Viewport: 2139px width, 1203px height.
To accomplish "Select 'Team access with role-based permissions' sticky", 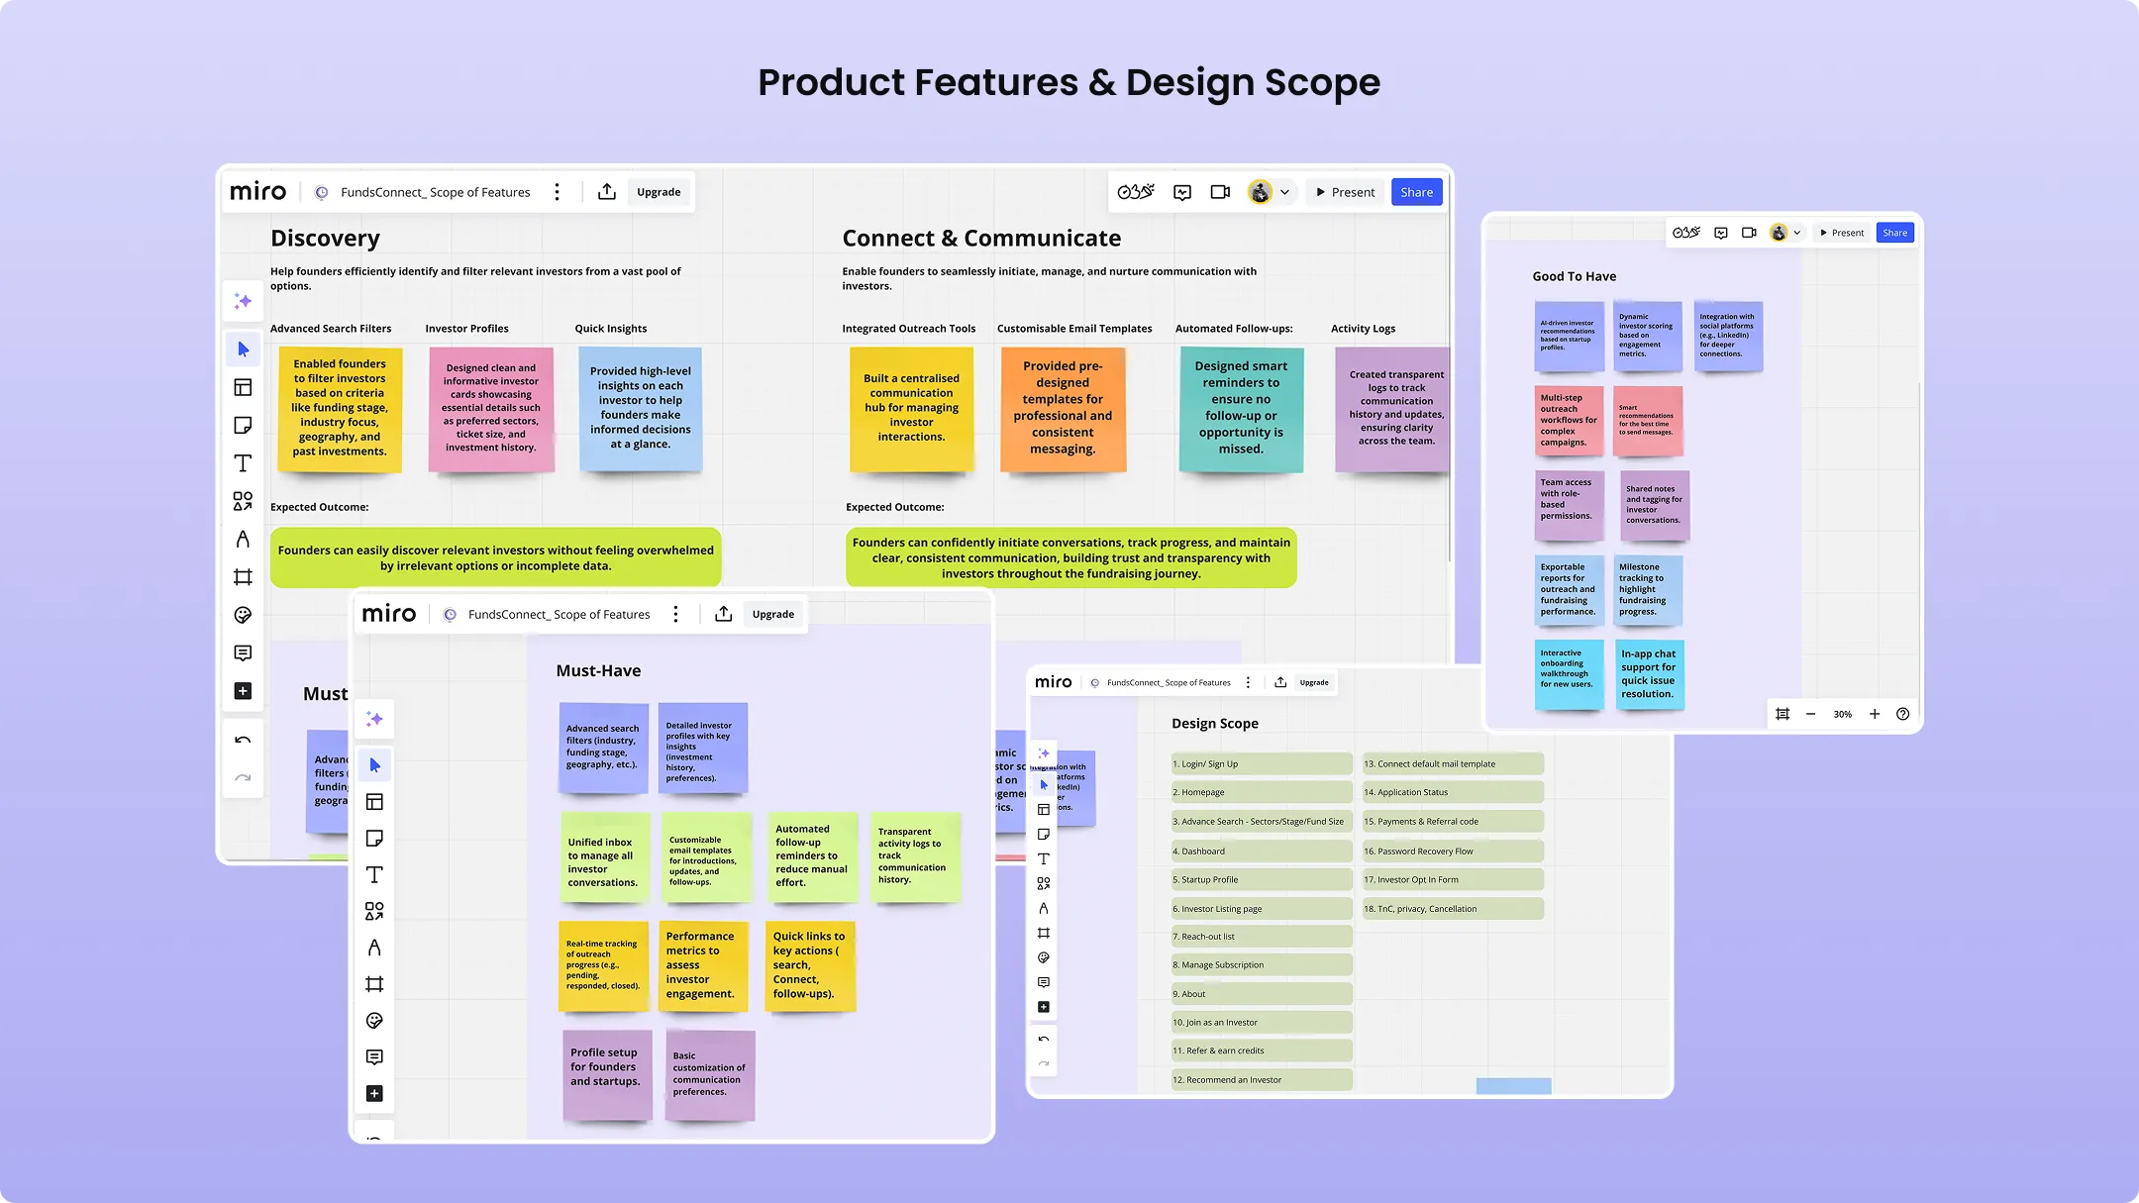I will click(x=1569, y=505).
